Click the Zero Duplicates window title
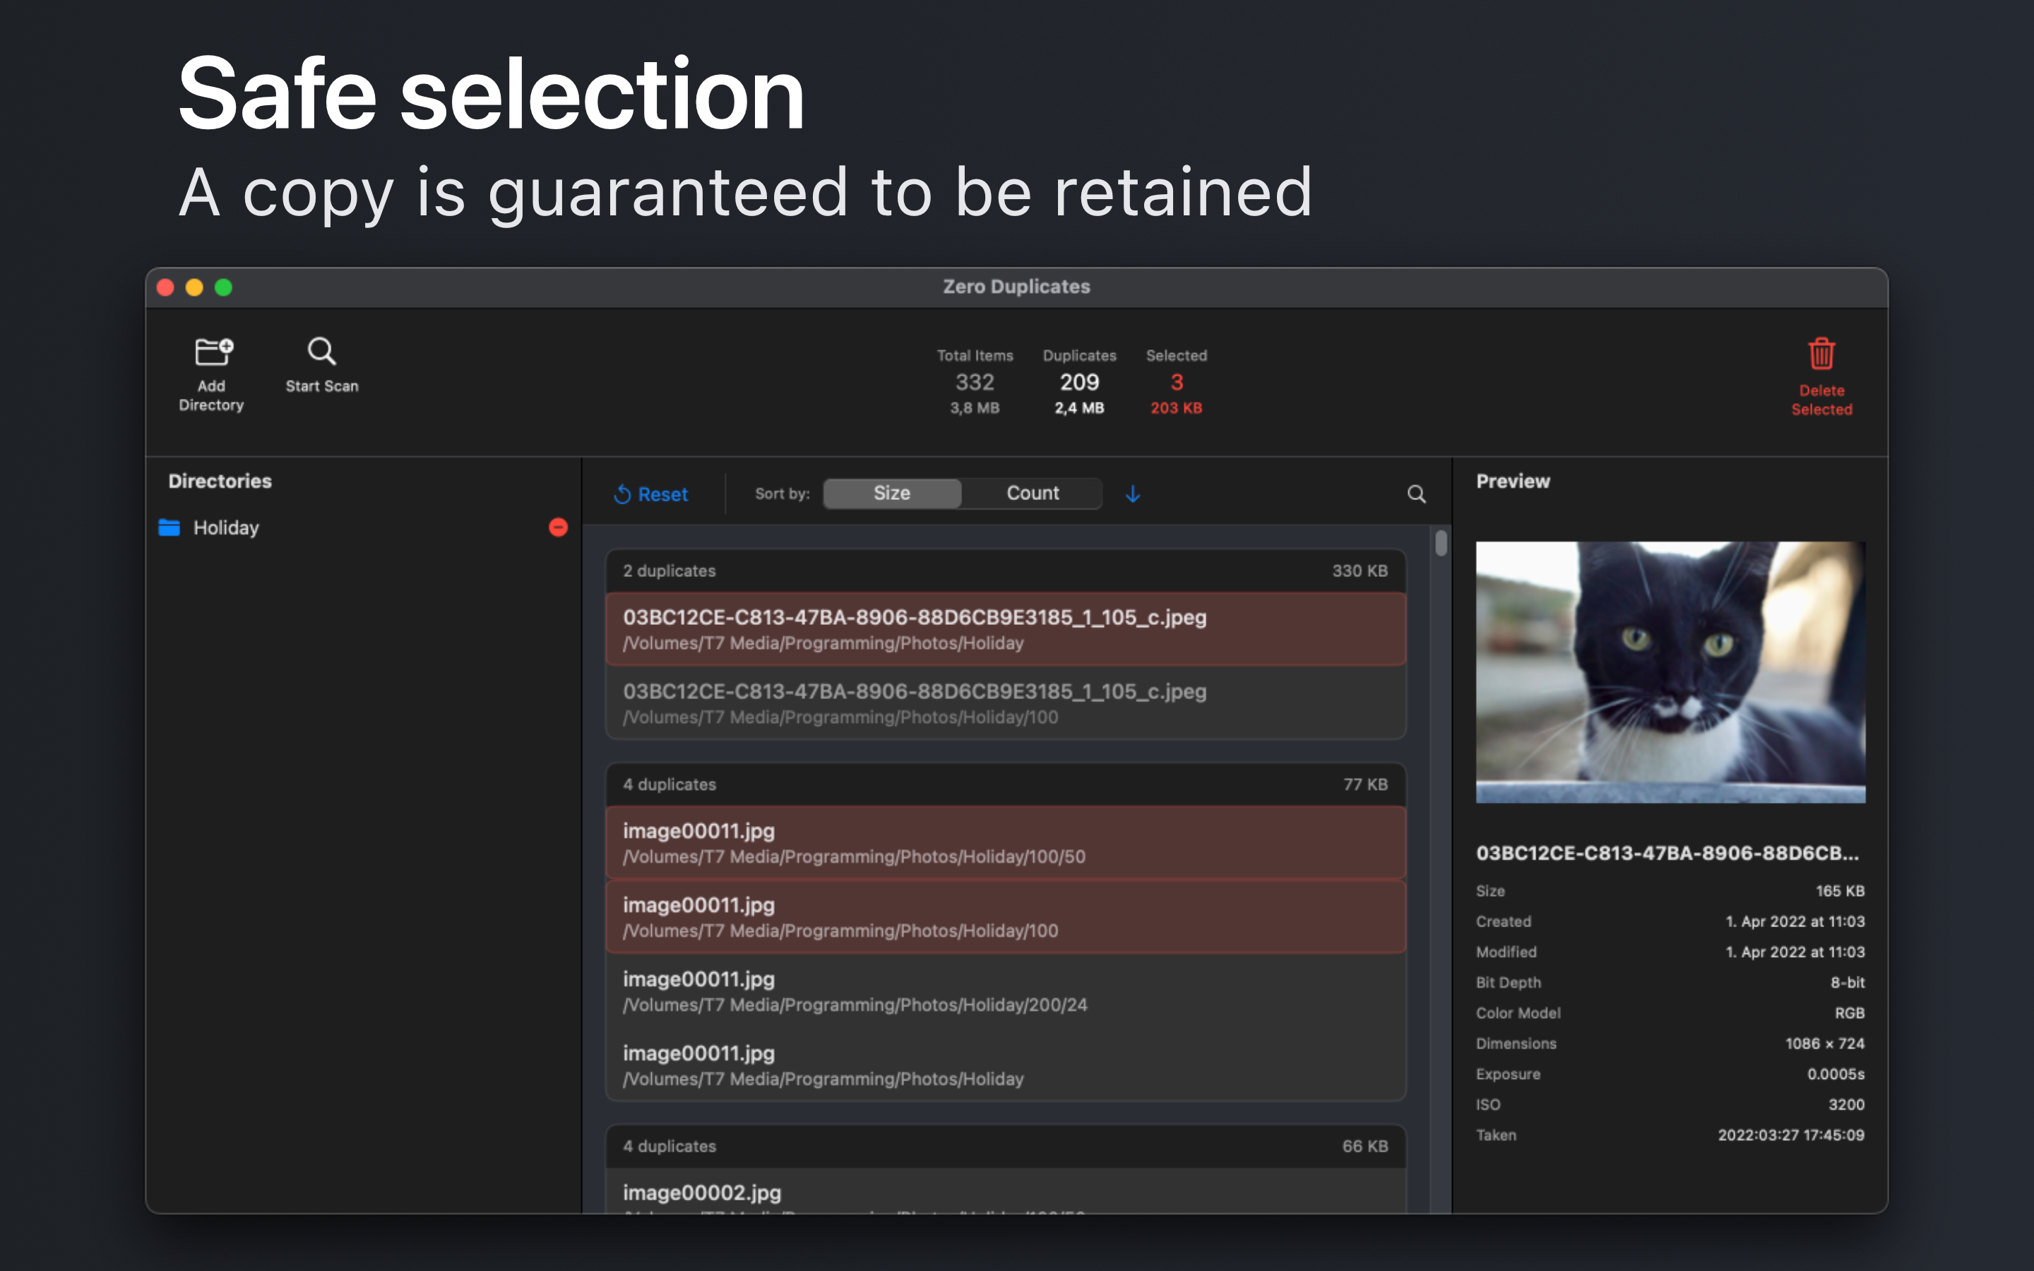Screen dimensions: 2034x1271 click(1016, 287)
